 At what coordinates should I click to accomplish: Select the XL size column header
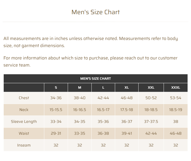coord(127,88)
